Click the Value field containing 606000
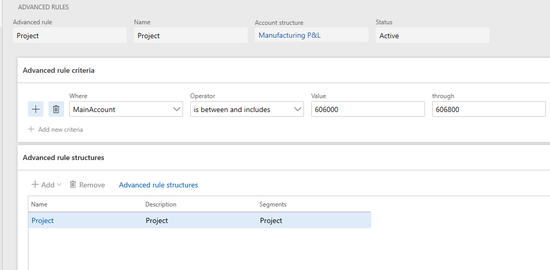The width and height of the screenshot is (550, 270). (368, 109)
